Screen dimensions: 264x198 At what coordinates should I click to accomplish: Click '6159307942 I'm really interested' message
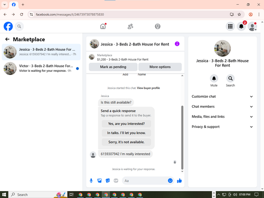[125, 154]
